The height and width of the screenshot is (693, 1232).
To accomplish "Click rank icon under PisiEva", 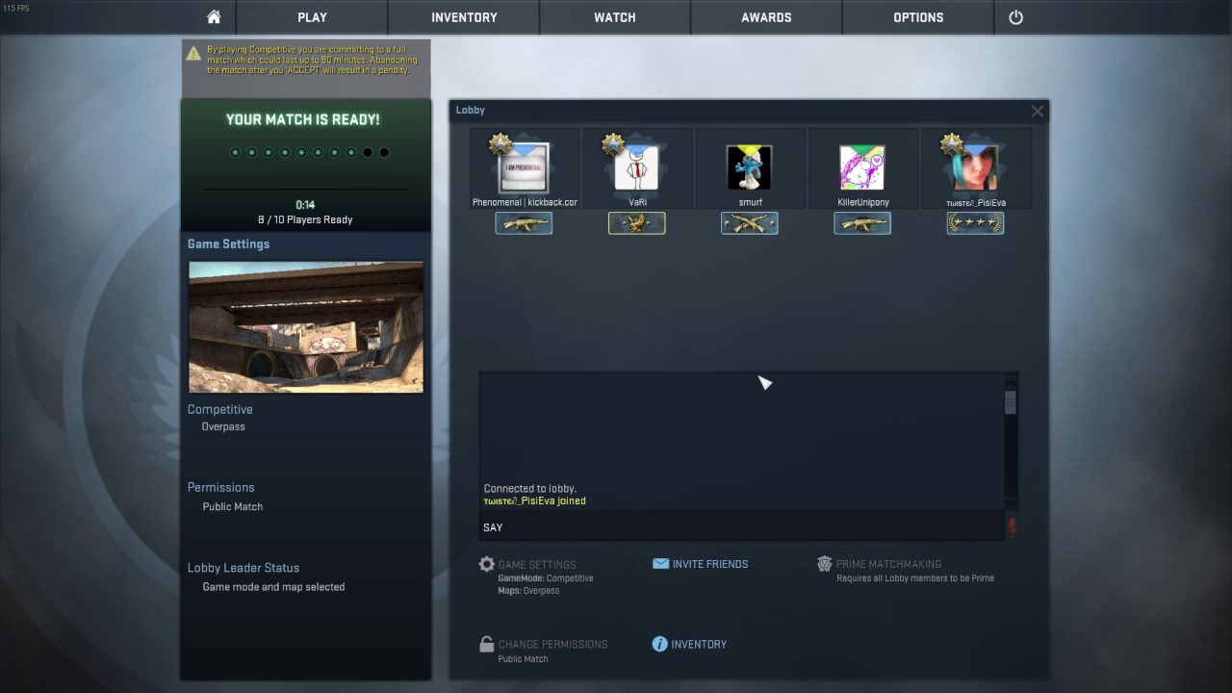I will click(975, 223).
